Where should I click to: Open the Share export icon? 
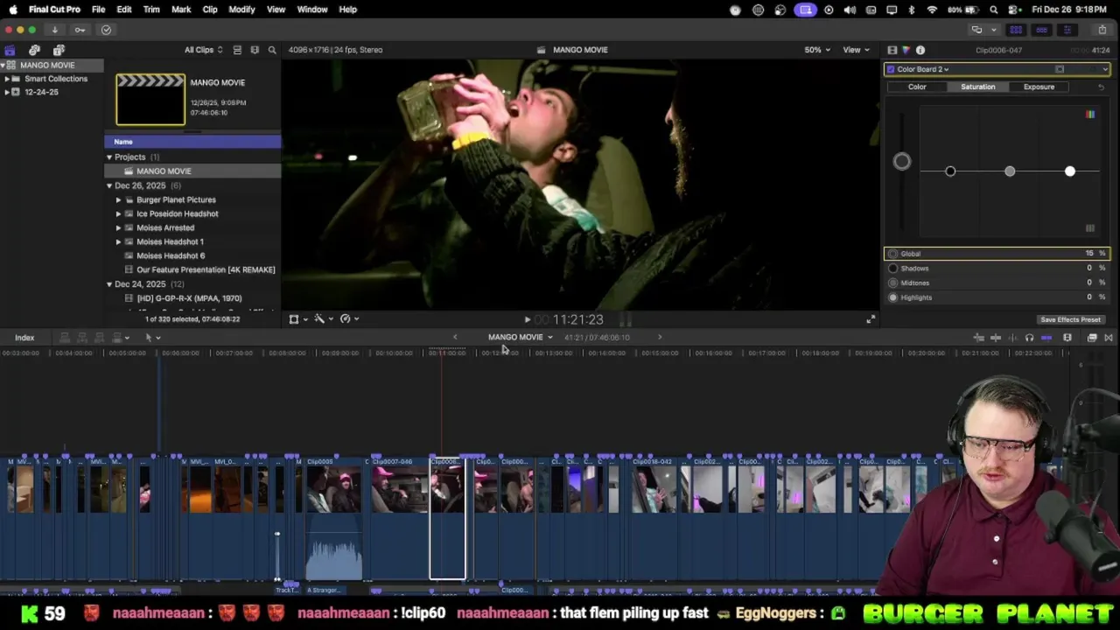coord(1102,30)
